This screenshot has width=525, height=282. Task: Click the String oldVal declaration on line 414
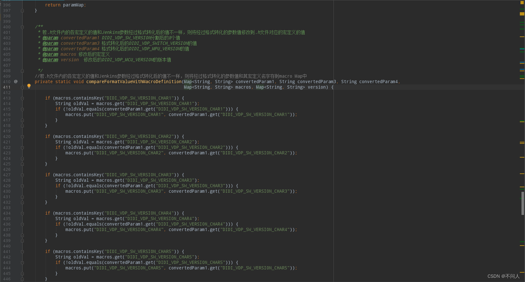click(127, 103)
